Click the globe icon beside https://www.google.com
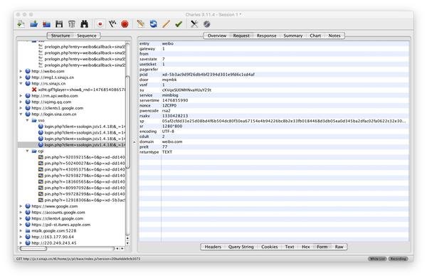The width and height of the screenshot is (427, 278). tap(28, 206)
